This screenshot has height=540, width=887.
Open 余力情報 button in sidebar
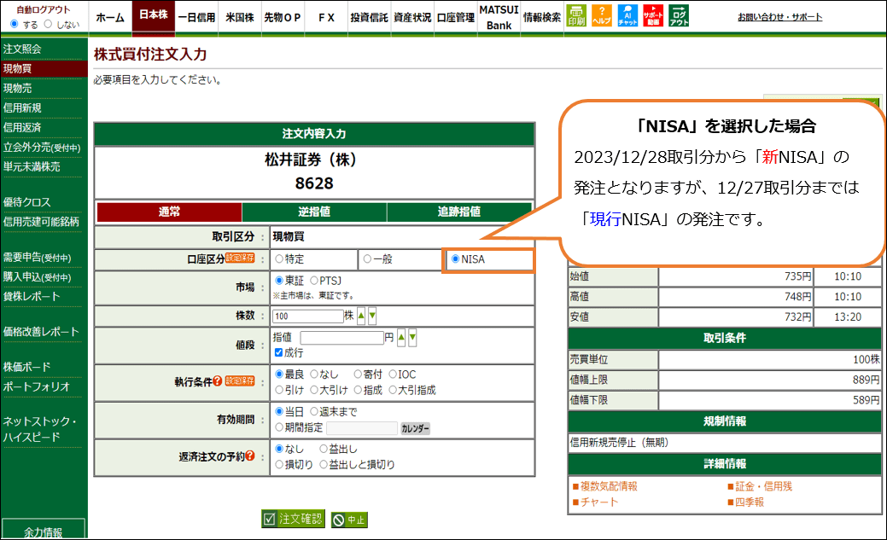coord(44,530)
